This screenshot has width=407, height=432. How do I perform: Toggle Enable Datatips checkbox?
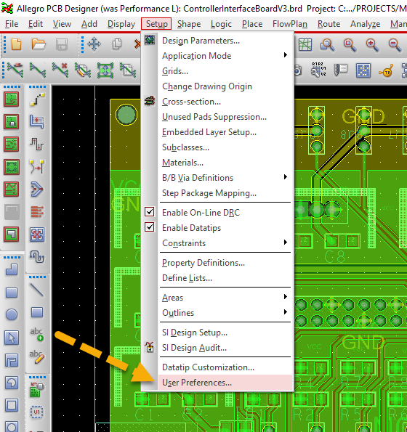[x=150, y=227]
